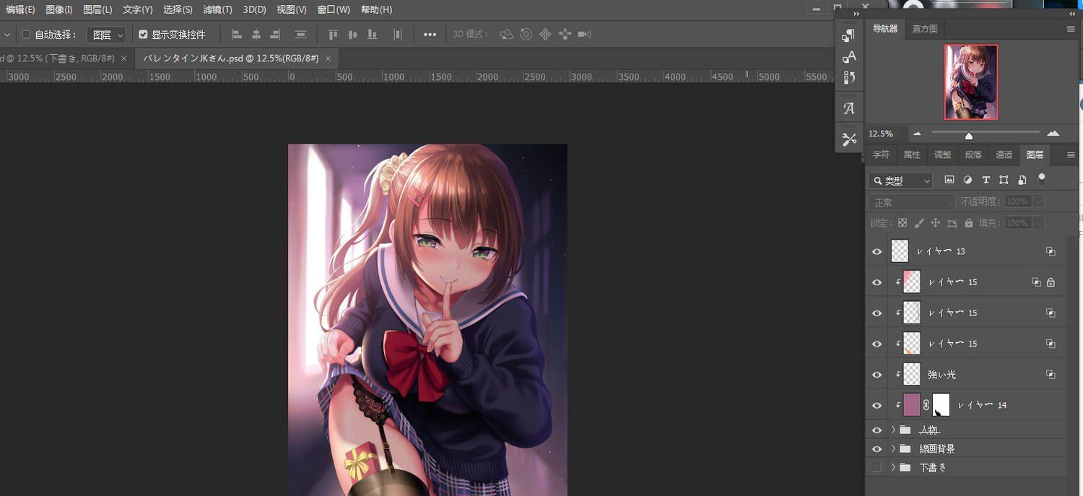Click the align top edges icon

coord(333,35)
